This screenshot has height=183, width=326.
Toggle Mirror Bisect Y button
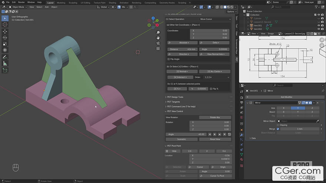tap(298, 112)
